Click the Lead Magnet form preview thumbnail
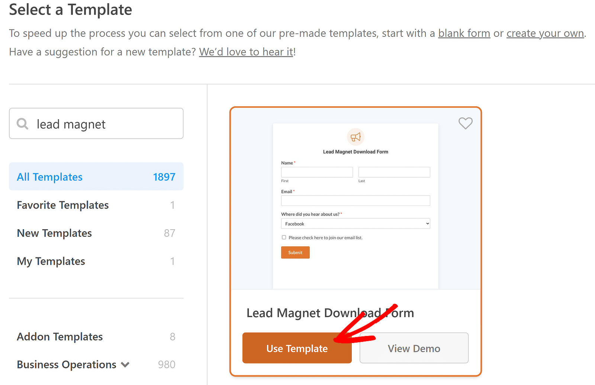This screenshot has width=595, height=385. (356, 204)
